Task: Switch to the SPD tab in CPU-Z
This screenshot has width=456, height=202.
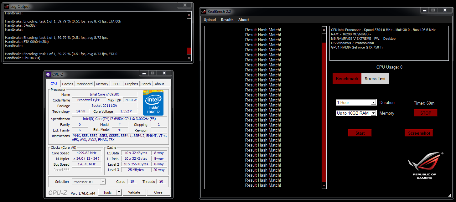Action: tap(116, 84)
